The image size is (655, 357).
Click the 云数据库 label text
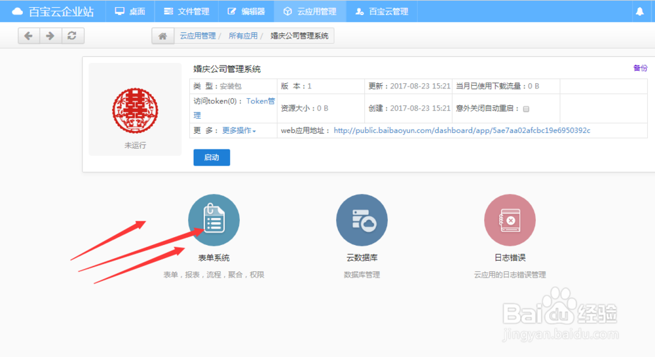pos(362,257)
